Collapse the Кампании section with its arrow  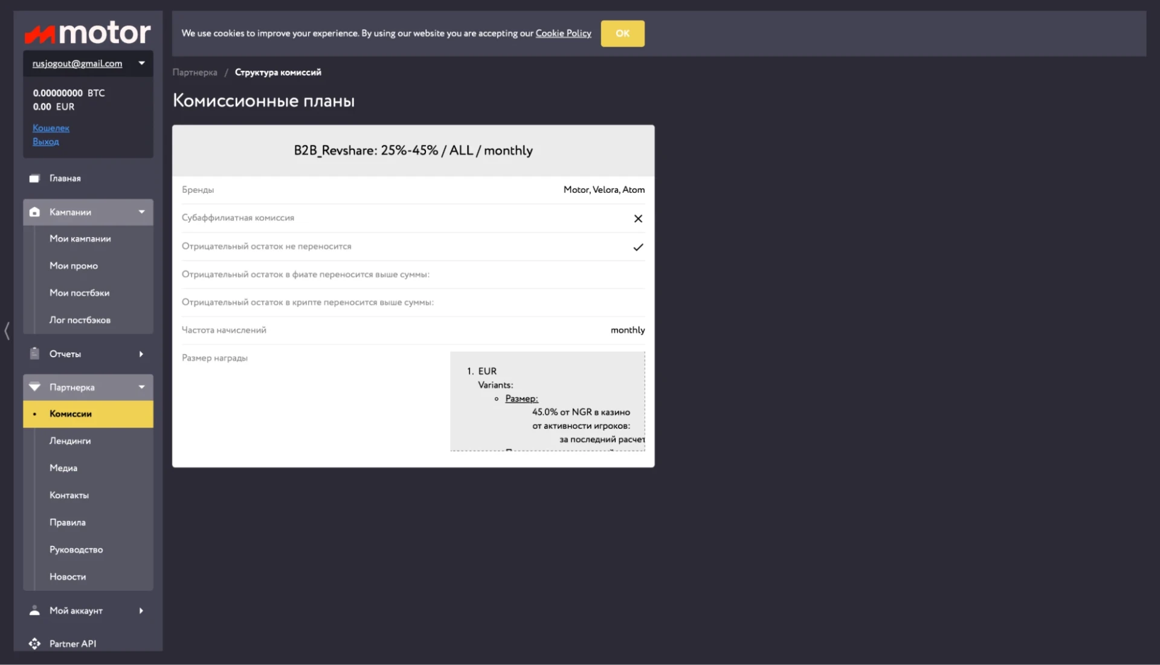pos(141,212)
